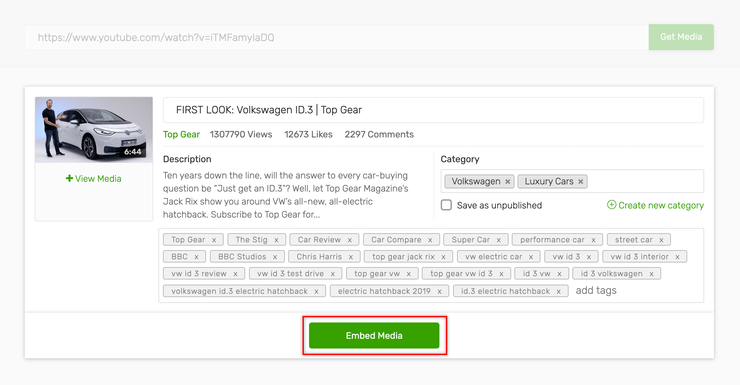The image size is (740, 385).
Task: Click the Create new category link
Action: [x=655, y=205]
